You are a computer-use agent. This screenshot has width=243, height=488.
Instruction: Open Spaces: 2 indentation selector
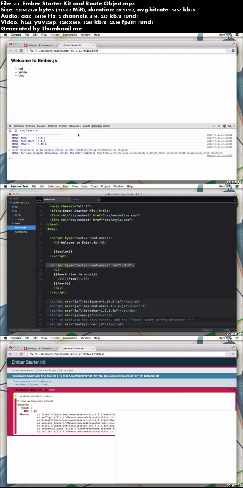[207, 330]
